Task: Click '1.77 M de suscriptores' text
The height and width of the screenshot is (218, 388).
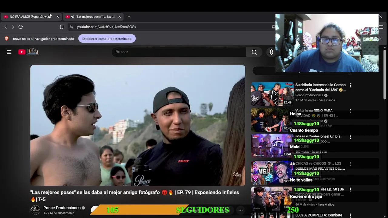Action: (x=59, y=213)
